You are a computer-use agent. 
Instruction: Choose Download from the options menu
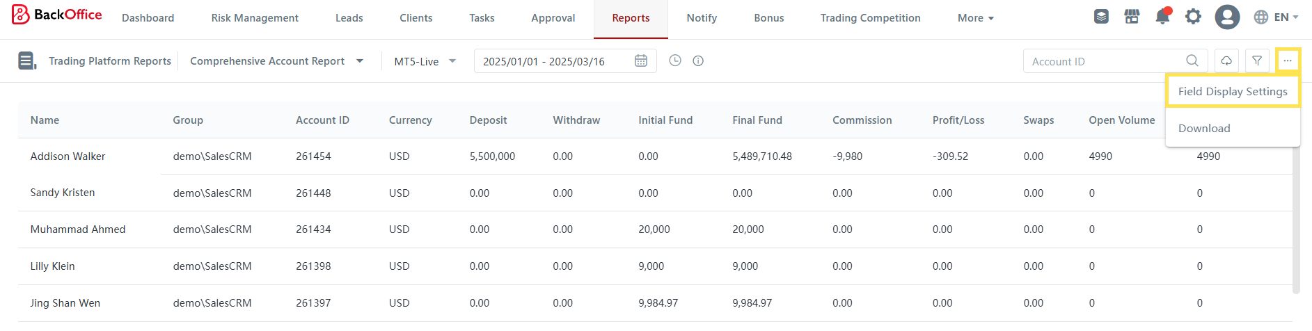point(1204,129)
